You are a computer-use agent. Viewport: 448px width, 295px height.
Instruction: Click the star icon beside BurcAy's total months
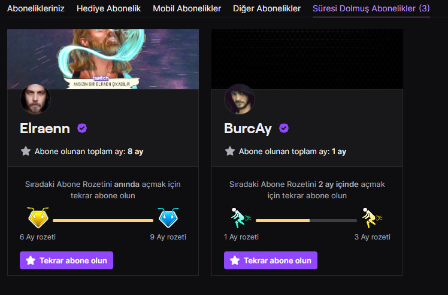coord(230,151)
